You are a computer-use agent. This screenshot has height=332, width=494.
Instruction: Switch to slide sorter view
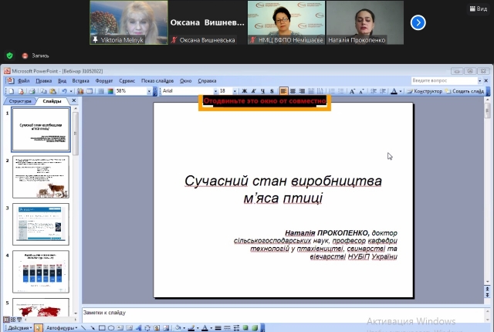point(13,320)
